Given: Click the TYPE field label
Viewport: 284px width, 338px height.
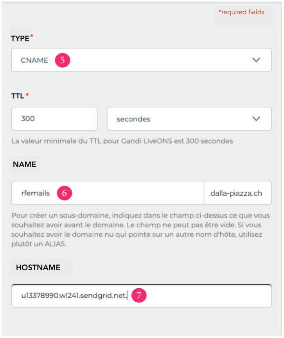Looking at the screenshot, I should tap(20, 38).
